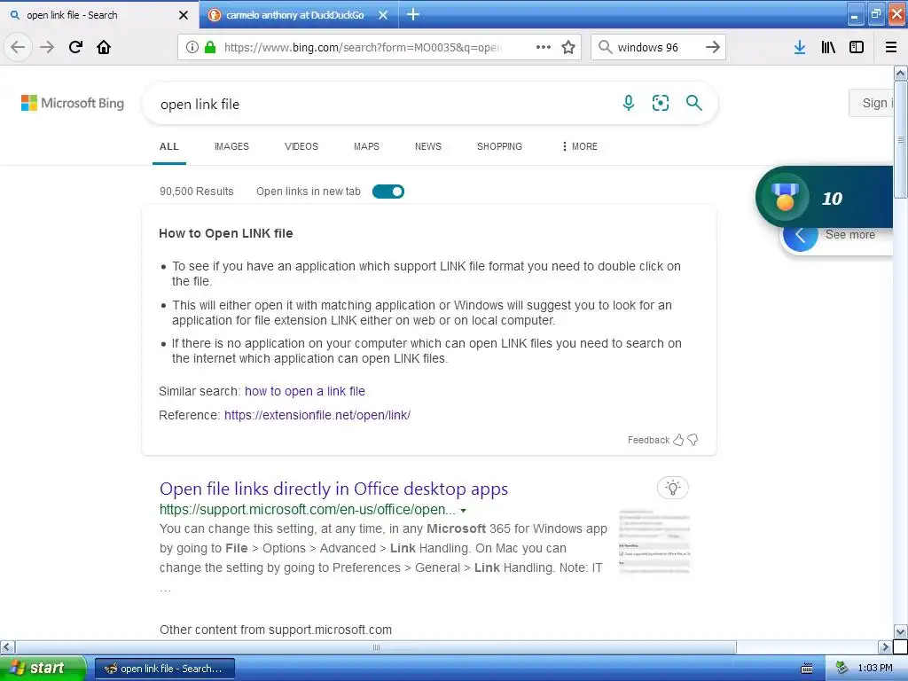Viewport: 908px width, 681px height.
Task: Open the browser home page
Action: (x=104, y=48)
